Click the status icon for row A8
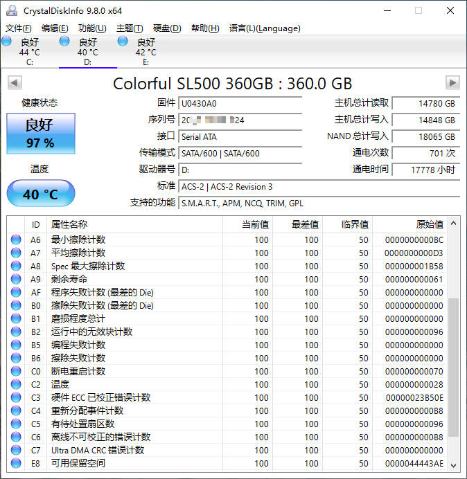The height and width of the screenshot is (479, 467). click(16, 266)
